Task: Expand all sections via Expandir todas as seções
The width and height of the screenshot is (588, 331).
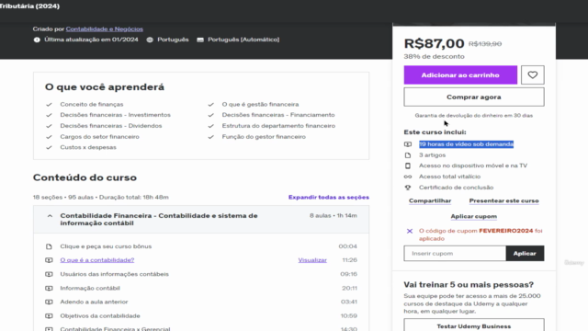Action: 329,197
